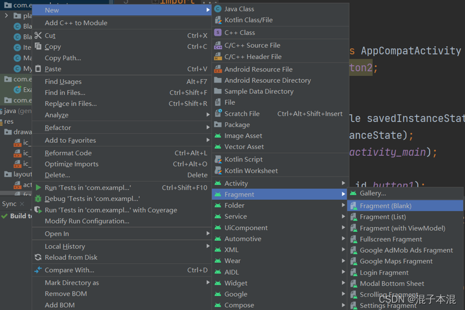This screenshot has height=310, width=465.
Task: Click the Package folder icon
Action: 218,124
